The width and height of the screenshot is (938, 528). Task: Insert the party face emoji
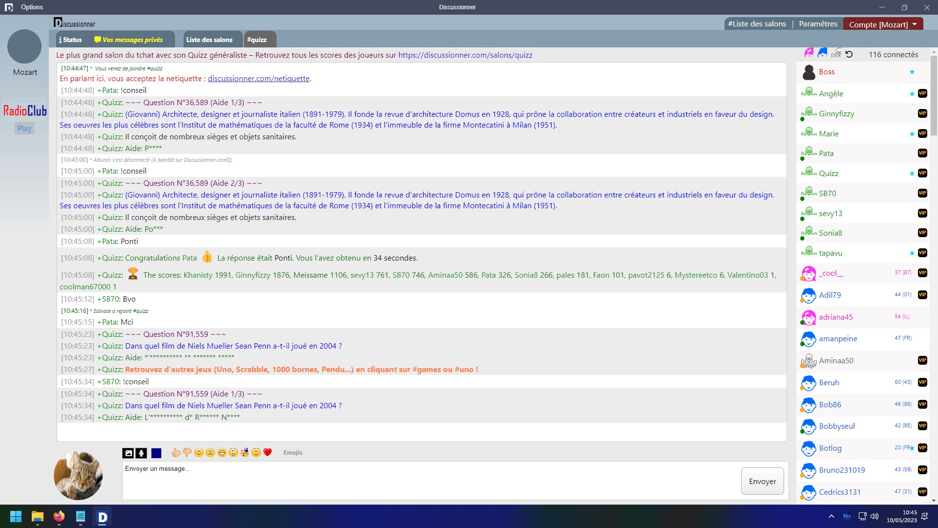coord(245,453)
